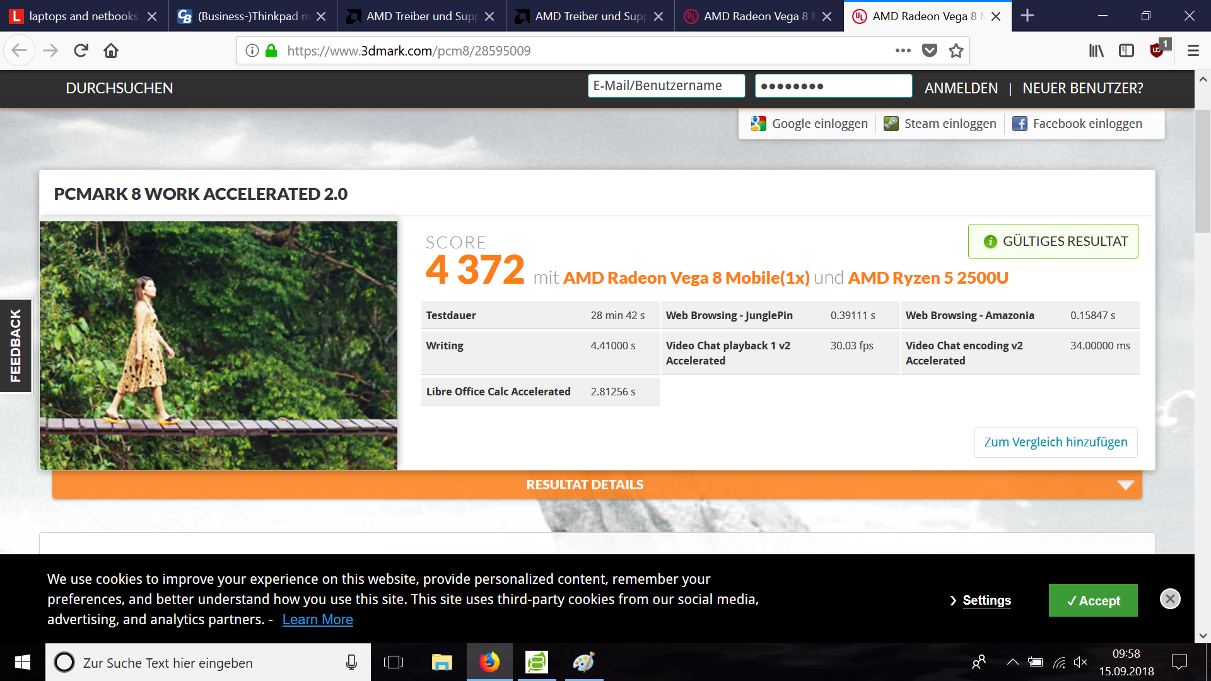Save page to Pocket icon

coord(930,50)
